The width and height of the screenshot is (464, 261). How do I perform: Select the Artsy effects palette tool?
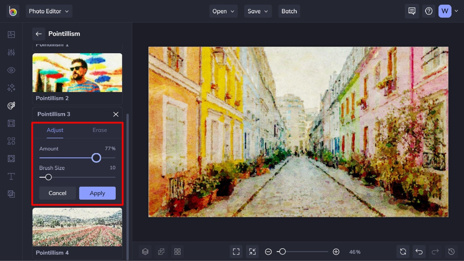pos(11,105)
